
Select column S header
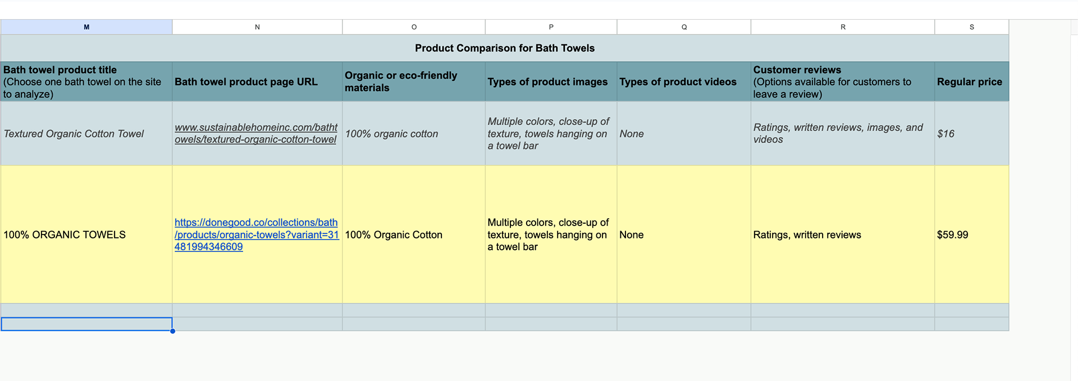(972, 27)
